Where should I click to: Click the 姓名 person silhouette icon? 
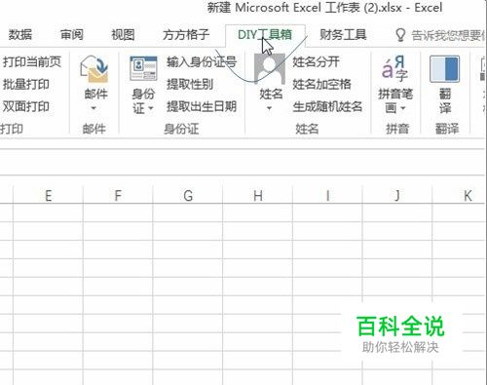click(x=270, y=69)
